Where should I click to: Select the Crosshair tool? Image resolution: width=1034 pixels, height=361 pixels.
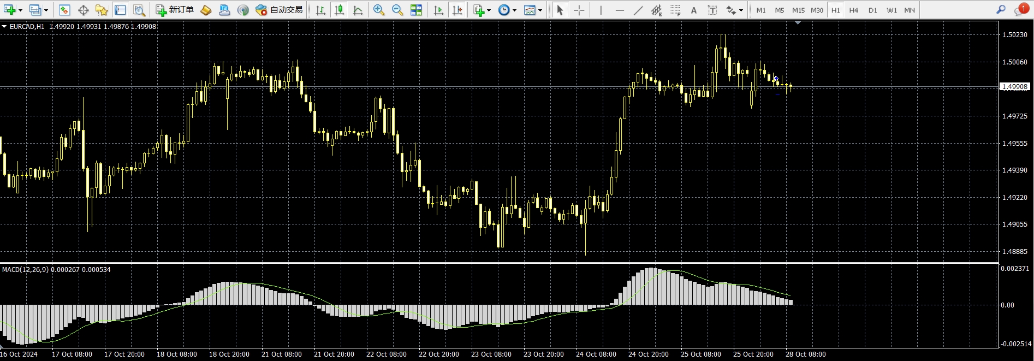[x=579, y=10]
